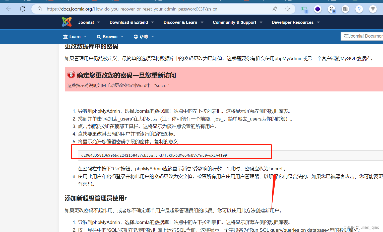Click the red stop-hand warning icon

[x=71, y=74]
